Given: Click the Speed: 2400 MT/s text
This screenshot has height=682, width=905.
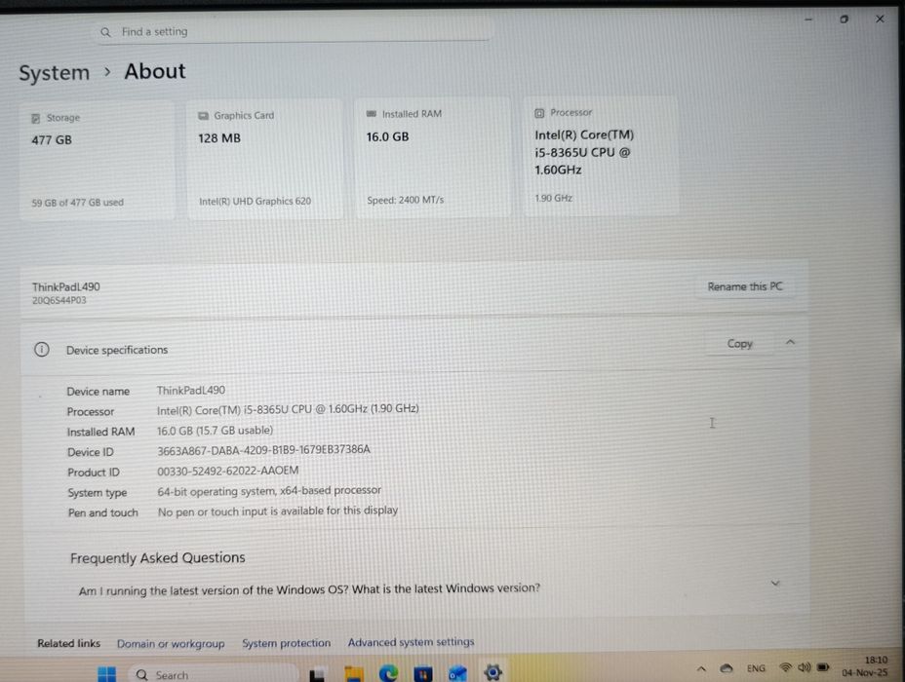Looking at the screenshot, I should click(405, 200).
